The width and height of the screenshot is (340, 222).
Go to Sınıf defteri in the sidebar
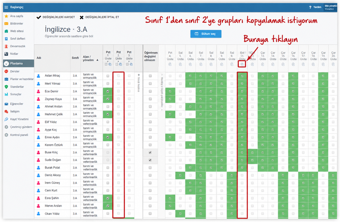(x=18, y=38)
